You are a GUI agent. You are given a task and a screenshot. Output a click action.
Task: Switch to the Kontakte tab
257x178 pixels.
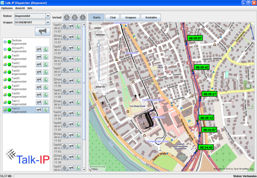(151, 18)
